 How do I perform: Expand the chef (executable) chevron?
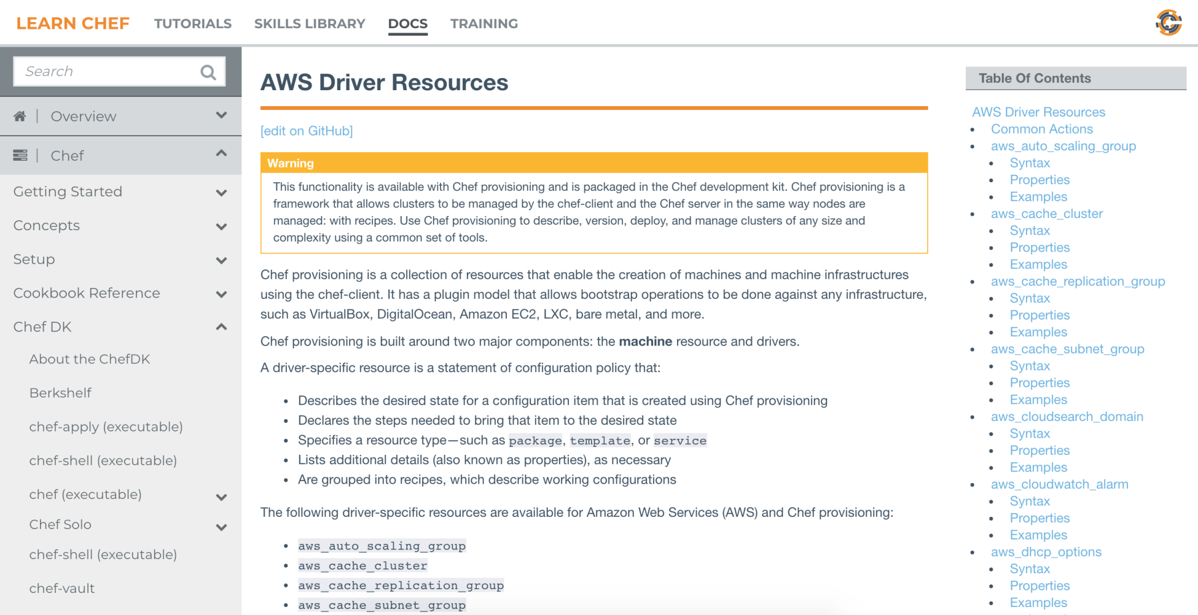(222, 497)
